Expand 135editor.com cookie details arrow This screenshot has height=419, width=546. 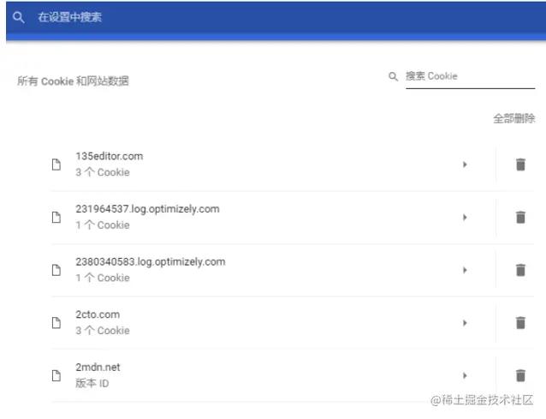465,165
